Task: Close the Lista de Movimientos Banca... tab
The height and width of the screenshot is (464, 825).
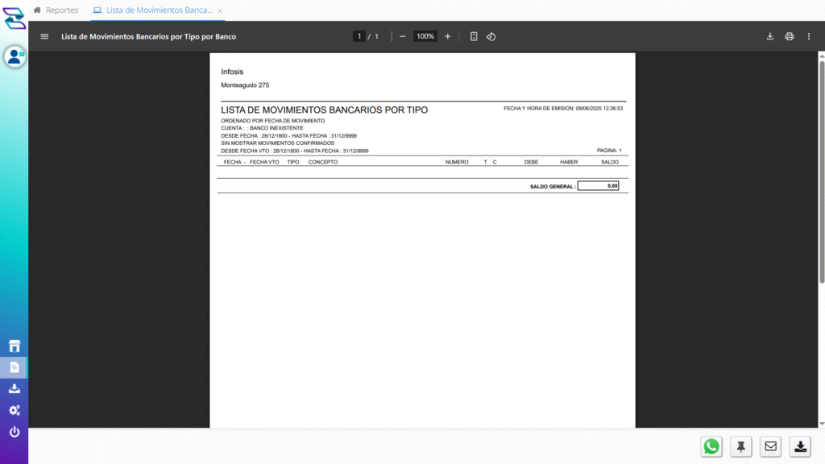Action: click(x=220, y=10)
